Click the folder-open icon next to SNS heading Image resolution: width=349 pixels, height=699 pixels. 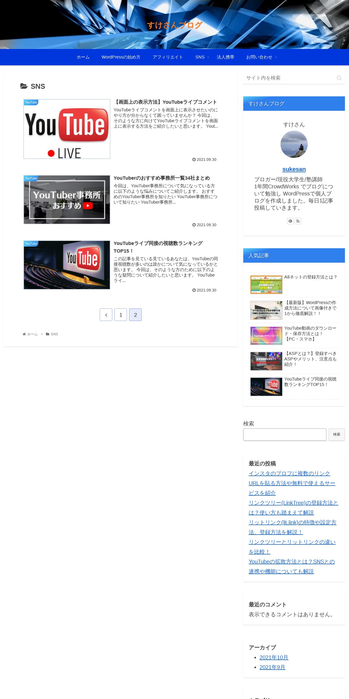point(24,86)
